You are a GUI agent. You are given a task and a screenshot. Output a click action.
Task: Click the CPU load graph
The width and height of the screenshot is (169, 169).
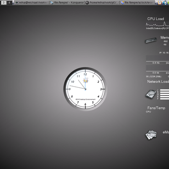(x=158, y=24)
